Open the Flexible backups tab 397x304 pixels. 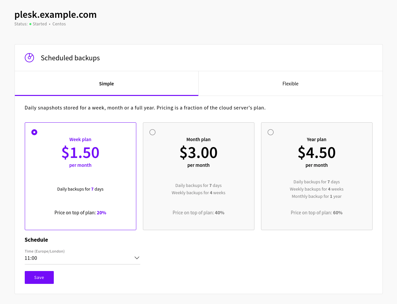[290, 84]
